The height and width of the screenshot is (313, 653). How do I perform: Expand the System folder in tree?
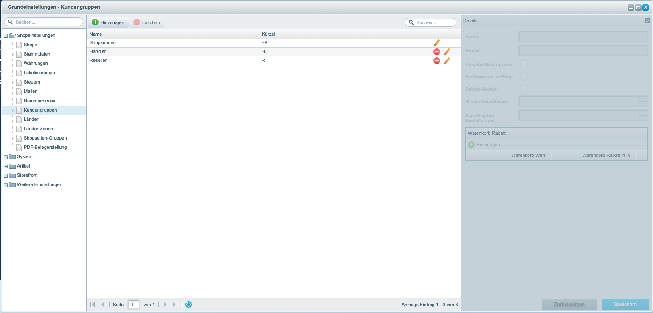6,157
